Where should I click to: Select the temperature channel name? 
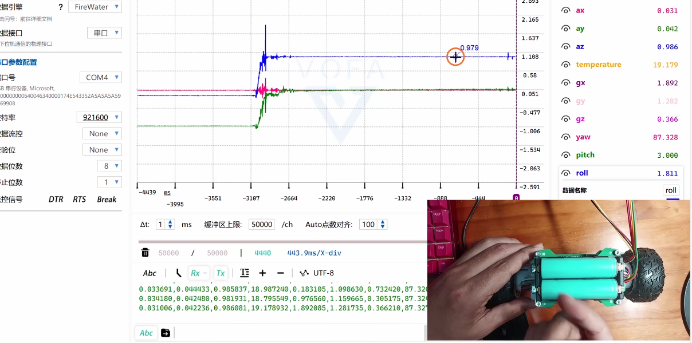[x=599, y=65]
